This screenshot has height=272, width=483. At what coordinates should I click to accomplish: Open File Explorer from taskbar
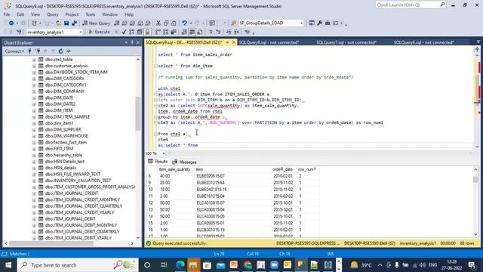point(193,265)
